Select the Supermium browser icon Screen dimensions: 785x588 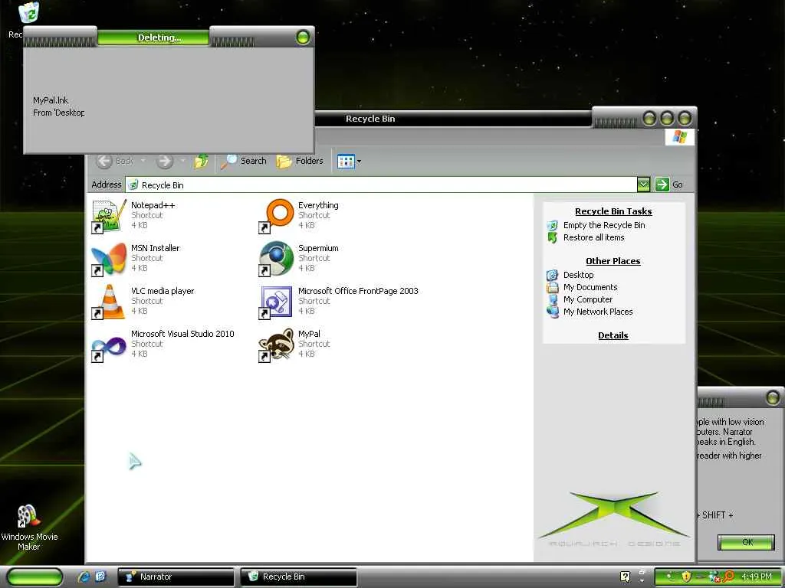pyautogui.click(x=276, y=259)
